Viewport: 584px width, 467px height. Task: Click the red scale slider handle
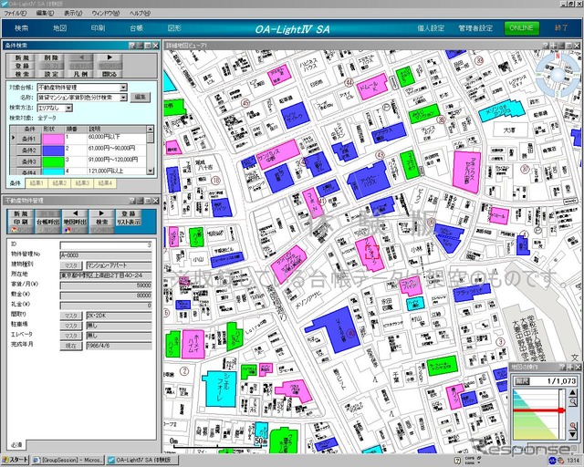pyautogui.click(x=561, y=410)
